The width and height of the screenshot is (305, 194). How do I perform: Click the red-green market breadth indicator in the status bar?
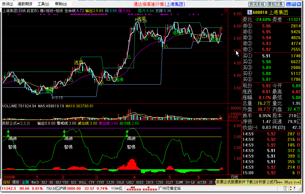[141, 188]
